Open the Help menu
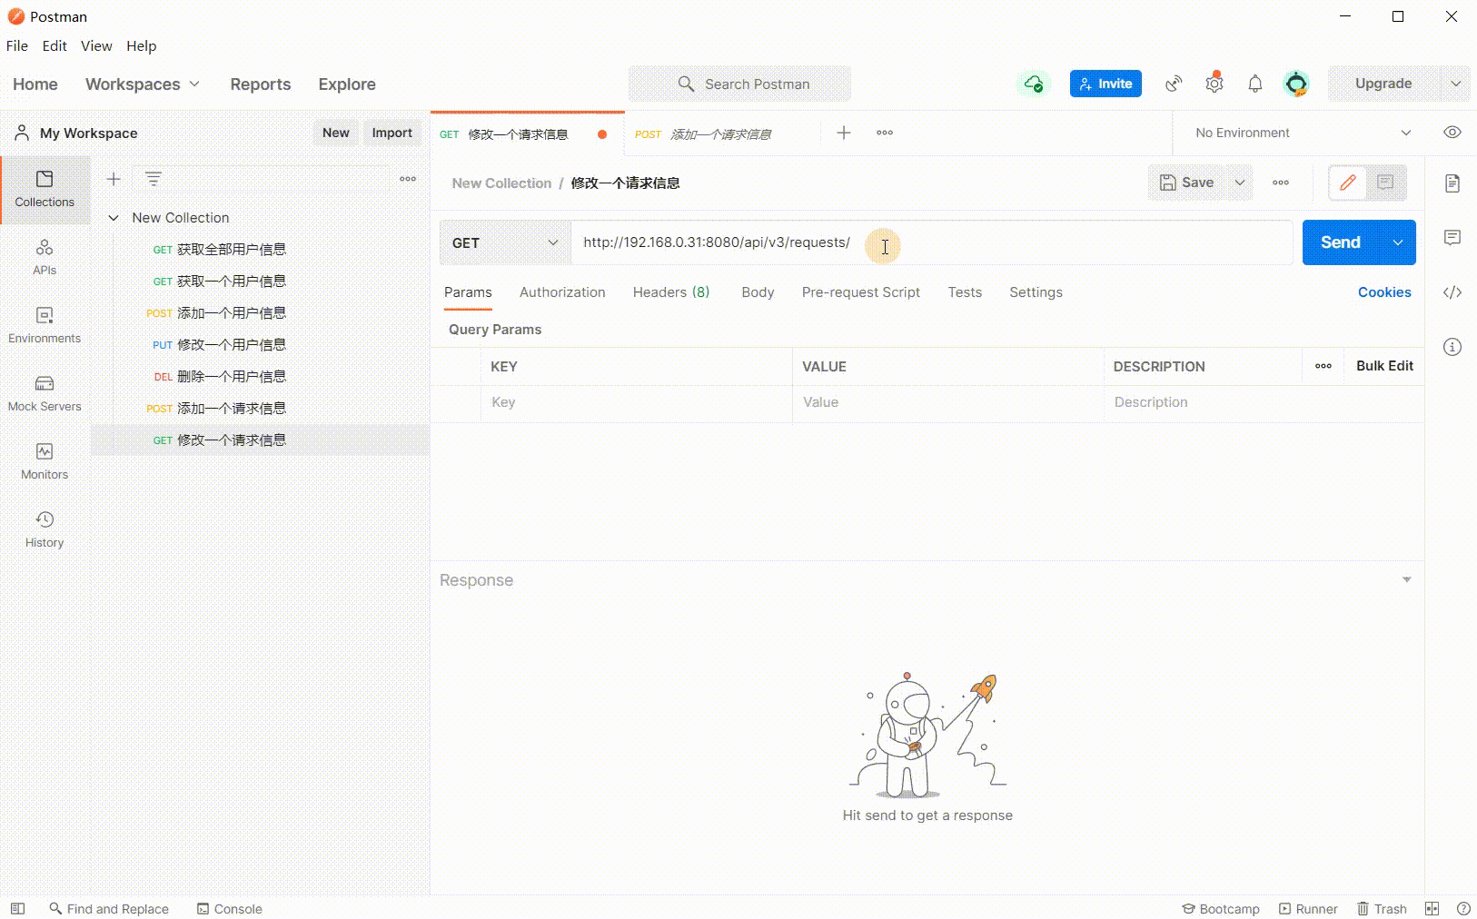 pos(141,45)
